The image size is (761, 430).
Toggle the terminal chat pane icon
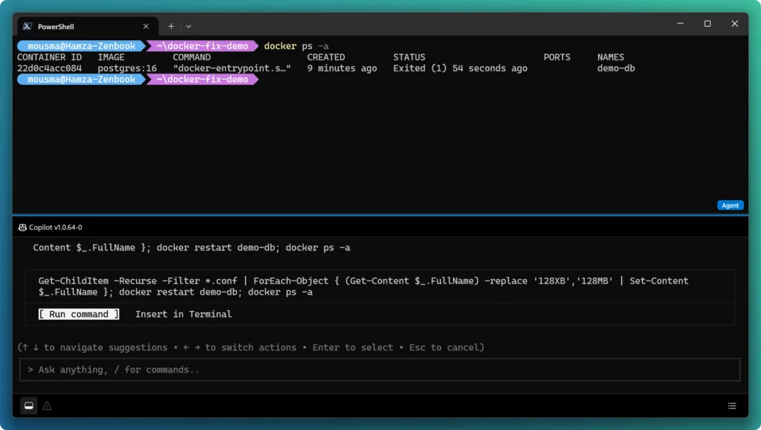pos(29,405)
